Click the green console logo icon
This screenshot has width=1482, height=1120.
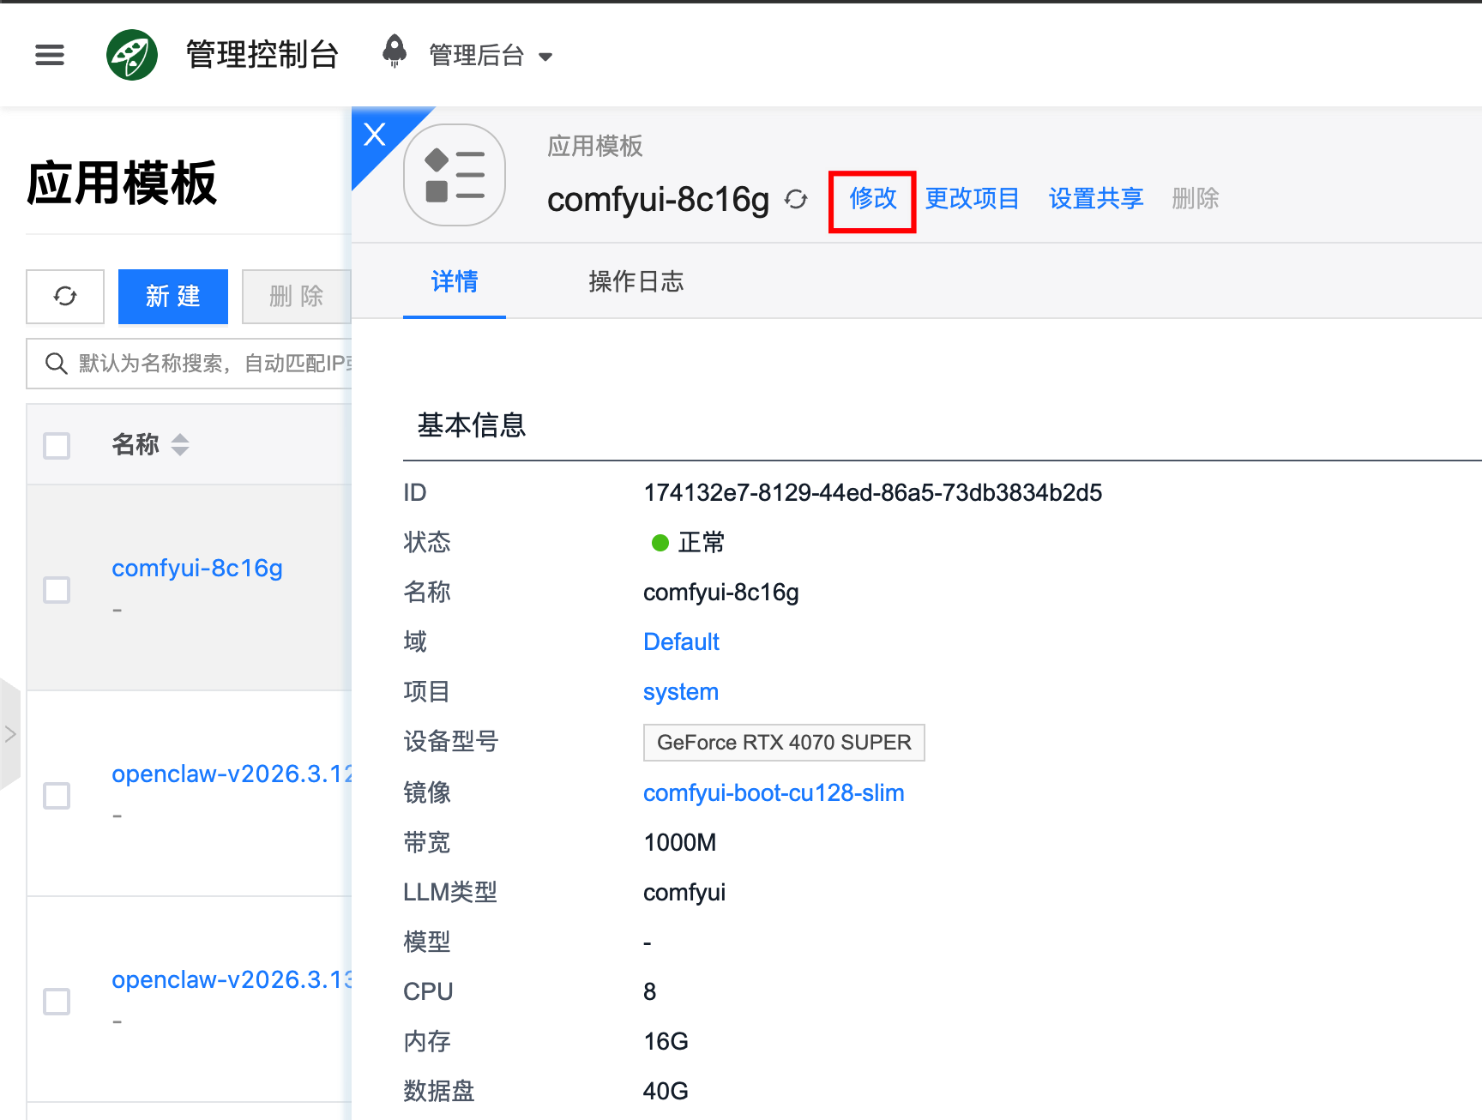click(131, 56)
